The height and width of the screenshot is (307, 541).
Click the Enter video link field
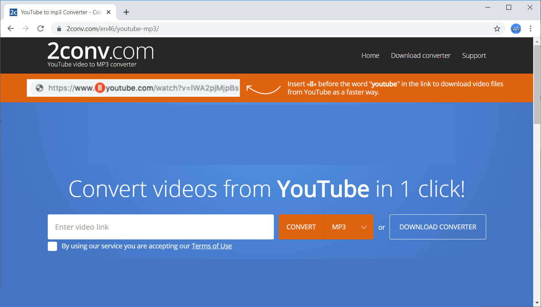pyautogui.click(x=160, y=227)
